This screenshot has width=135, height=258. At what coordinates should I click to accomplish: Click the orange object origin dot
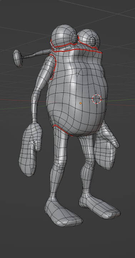coord(80,103)
